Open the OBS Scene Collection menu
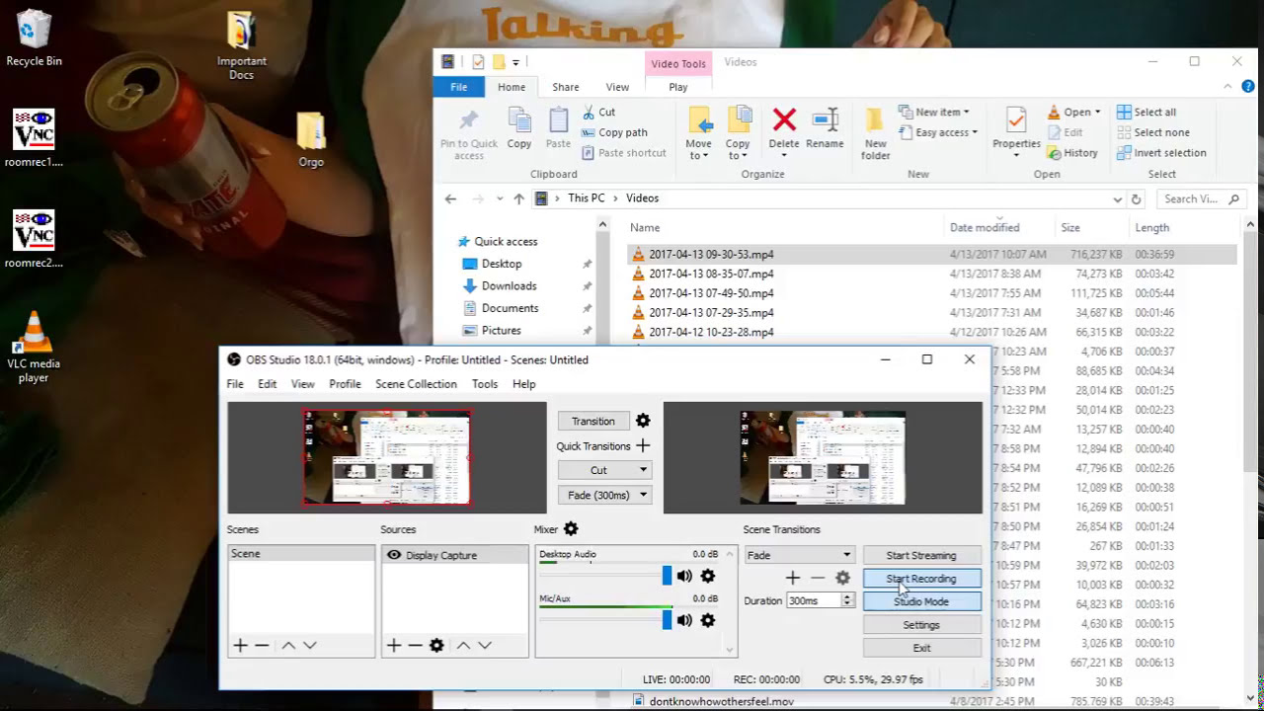The image size is (1264, 711). tap(416, 384)
